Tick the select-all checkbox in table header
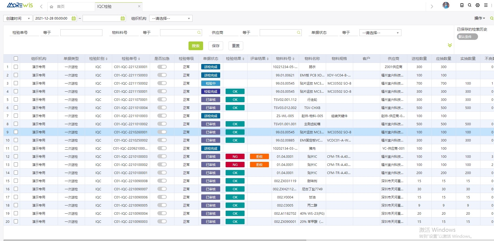This screenshot has height=241, width=494. coord(16,59)
